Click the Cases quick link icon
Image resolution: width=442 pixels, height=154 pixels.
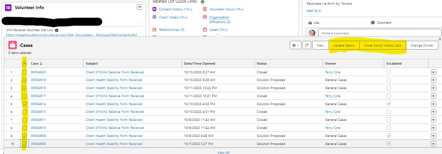tap(205, 30)
